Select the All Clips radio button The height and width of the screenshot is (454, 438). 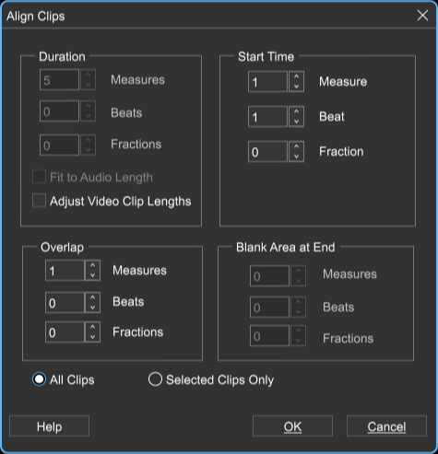pos(39,379)
